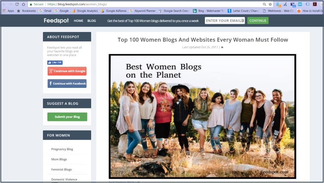Go to the BLOG nav item

tap(92, 21)
